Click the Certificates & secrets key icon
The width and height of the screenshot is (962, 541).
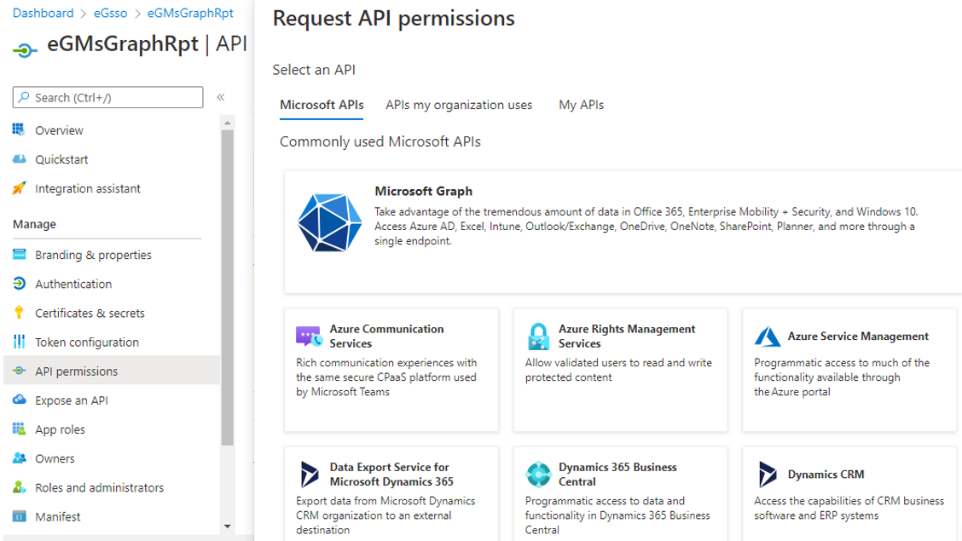[x=19, y=313]
